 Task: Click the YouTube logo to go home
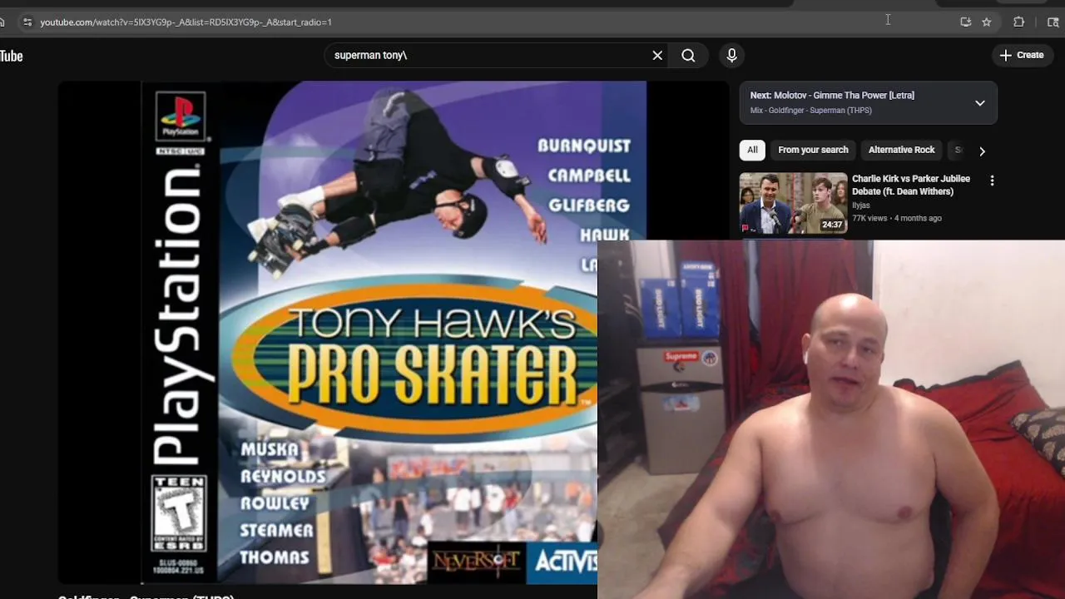coord(12,56)
